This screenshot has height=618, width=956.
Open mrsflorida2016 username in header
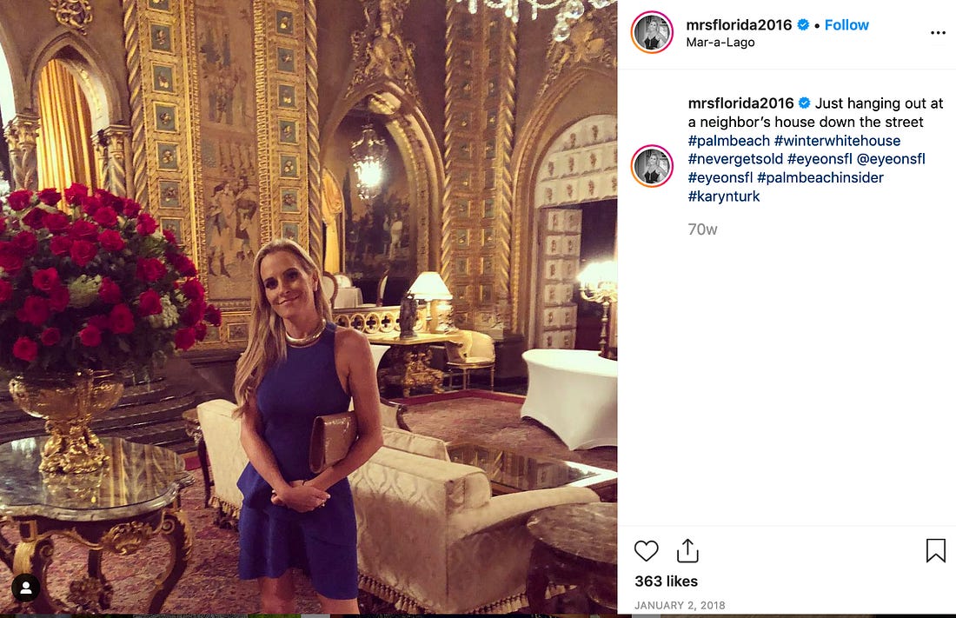click(739, 25)
